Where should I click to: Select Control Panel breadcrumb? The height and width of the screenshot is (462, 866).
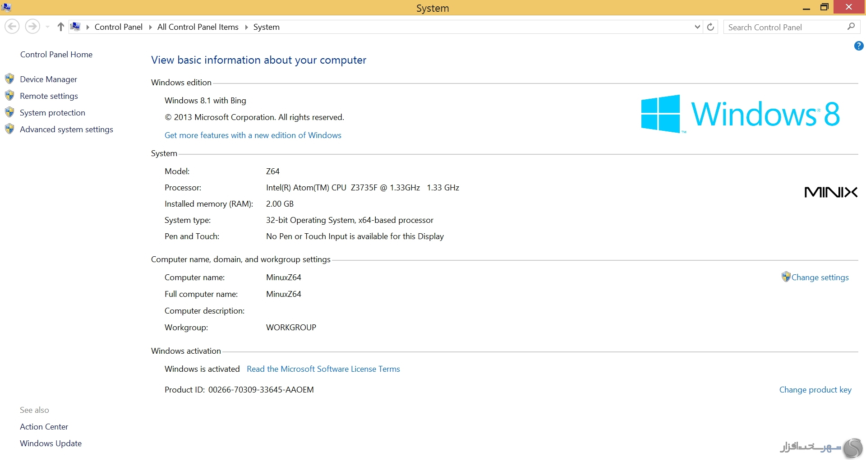pyautogui.click(x=118, y=27)
